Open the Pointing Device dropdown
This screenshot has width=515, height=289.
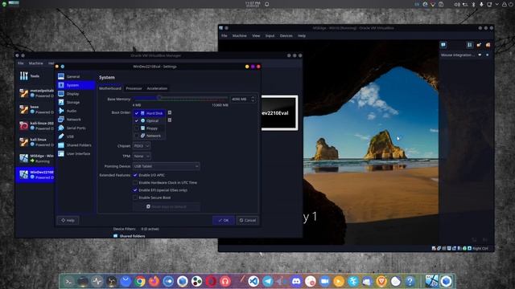pyautogui.click(x=166, y=166)
